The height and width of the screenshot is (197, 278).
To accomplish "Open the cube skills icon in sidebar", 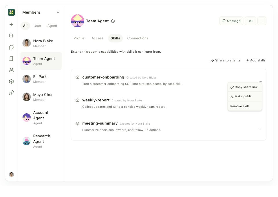I will click(x=11, y=81).
